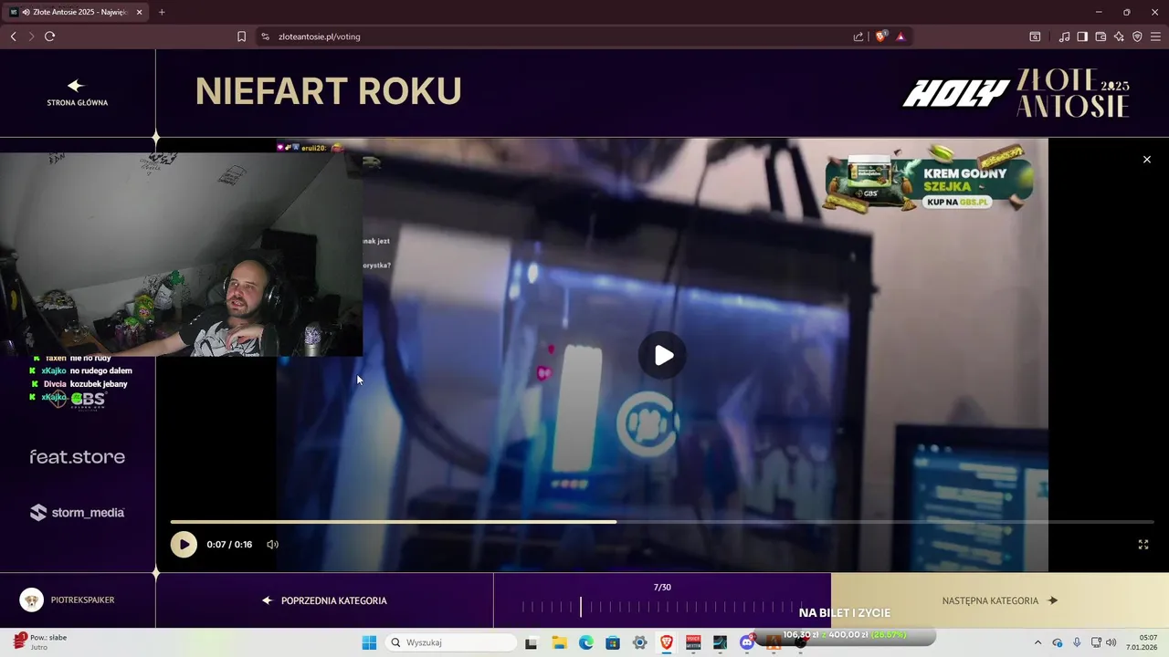Open the browser hamburger menu
The image size is (1169, 657).
pyautogui.click(x=1155, y=36)
